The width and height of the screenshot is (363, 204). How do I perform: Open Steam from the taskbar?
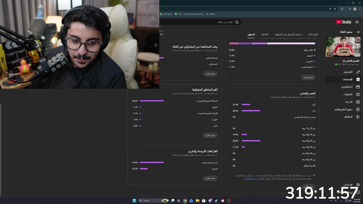[x=216, y=201]
